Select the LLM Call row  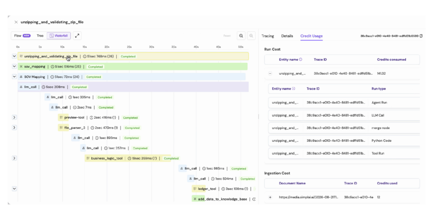coord(344,115)
